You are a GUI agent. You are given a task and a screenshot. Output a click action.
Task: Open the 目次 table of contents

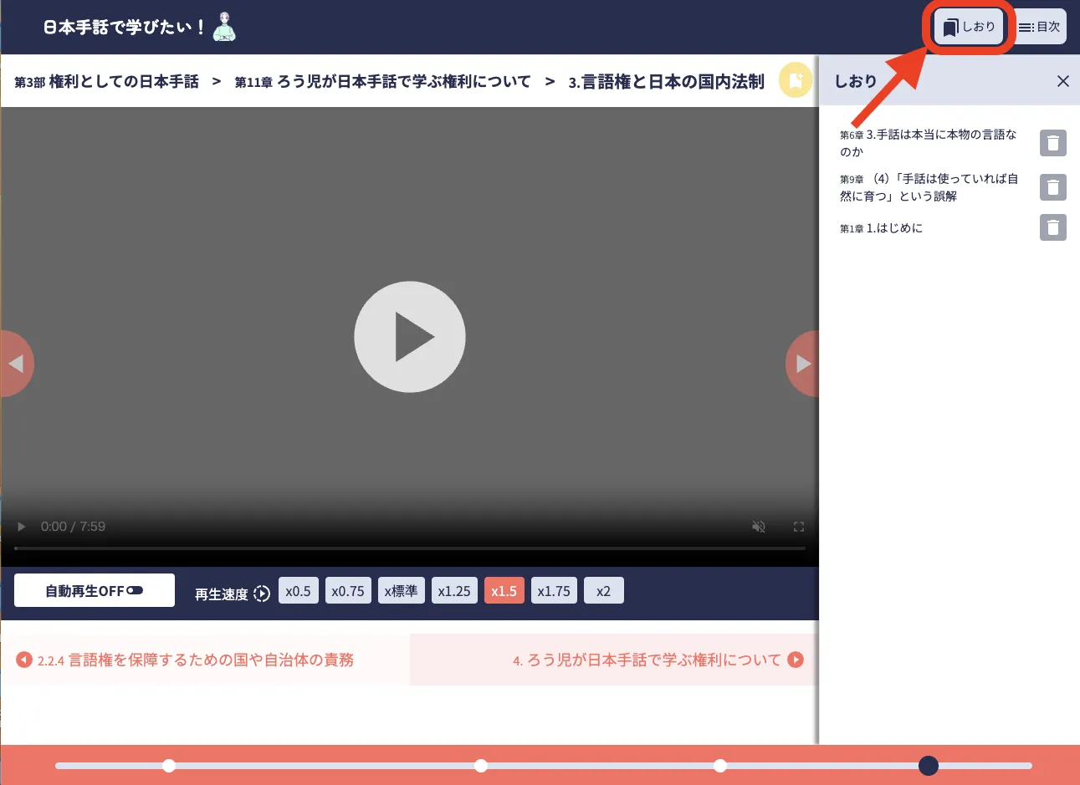pos(1040,28)
